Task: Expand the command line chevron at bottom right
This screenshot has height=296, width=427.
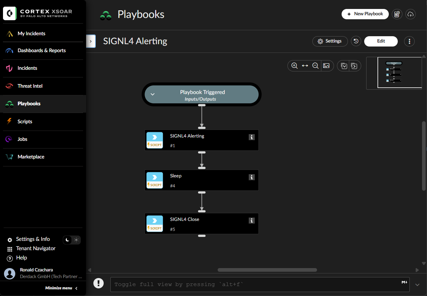Action: (418, 285)
